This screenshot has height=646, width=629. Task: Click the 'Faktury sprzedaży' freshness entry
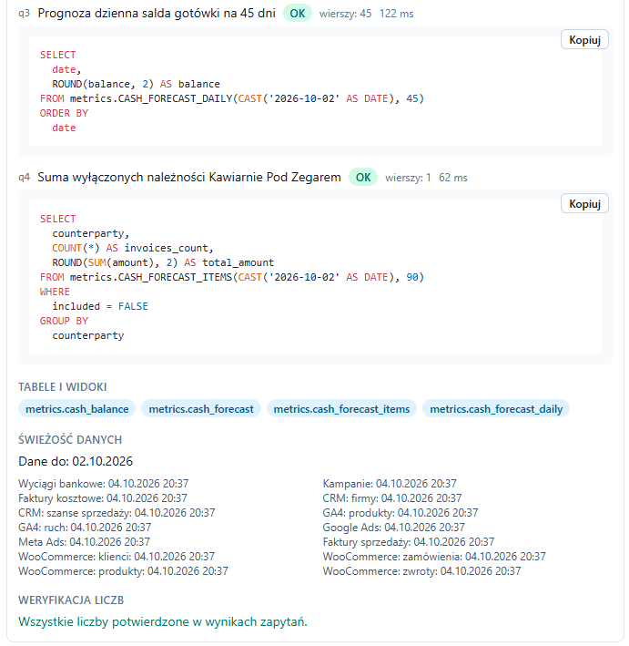409,542
